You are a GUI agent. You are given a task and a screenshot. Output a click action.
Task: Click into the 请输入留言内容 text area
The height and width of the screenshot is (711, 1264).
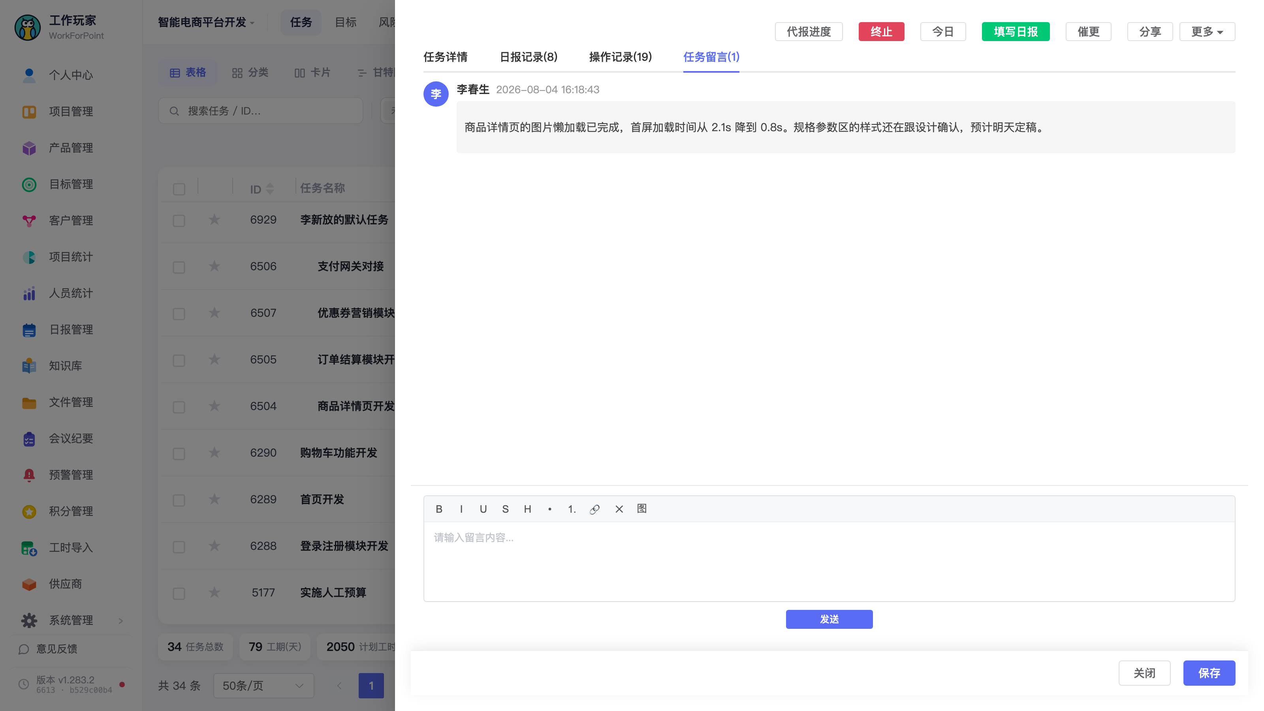(x=829, y=561)
